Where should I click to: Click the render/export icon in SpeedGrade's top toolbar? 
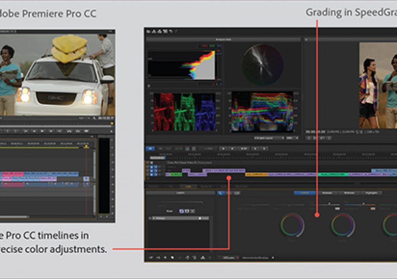165,31
